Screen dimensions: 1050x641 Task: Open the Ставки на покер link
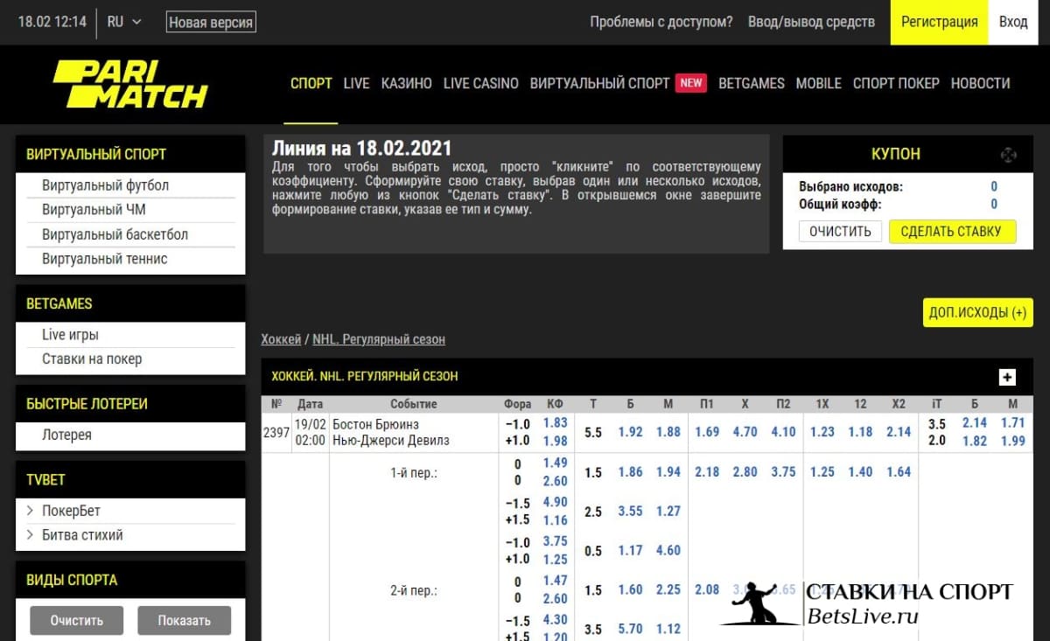coord(92,359)
